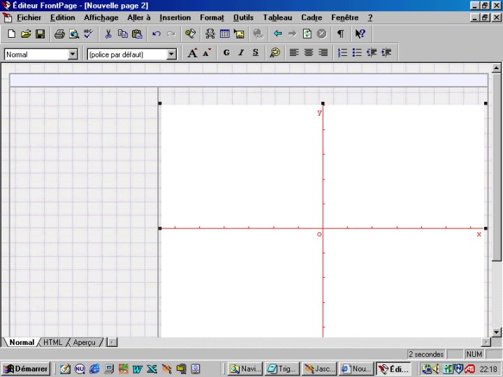Open the Outils menu
Image resolution: width=503 pixels, height=377 pixels.
244,17
